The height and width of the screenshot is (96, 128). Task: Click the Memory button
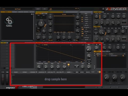[38, 9]
